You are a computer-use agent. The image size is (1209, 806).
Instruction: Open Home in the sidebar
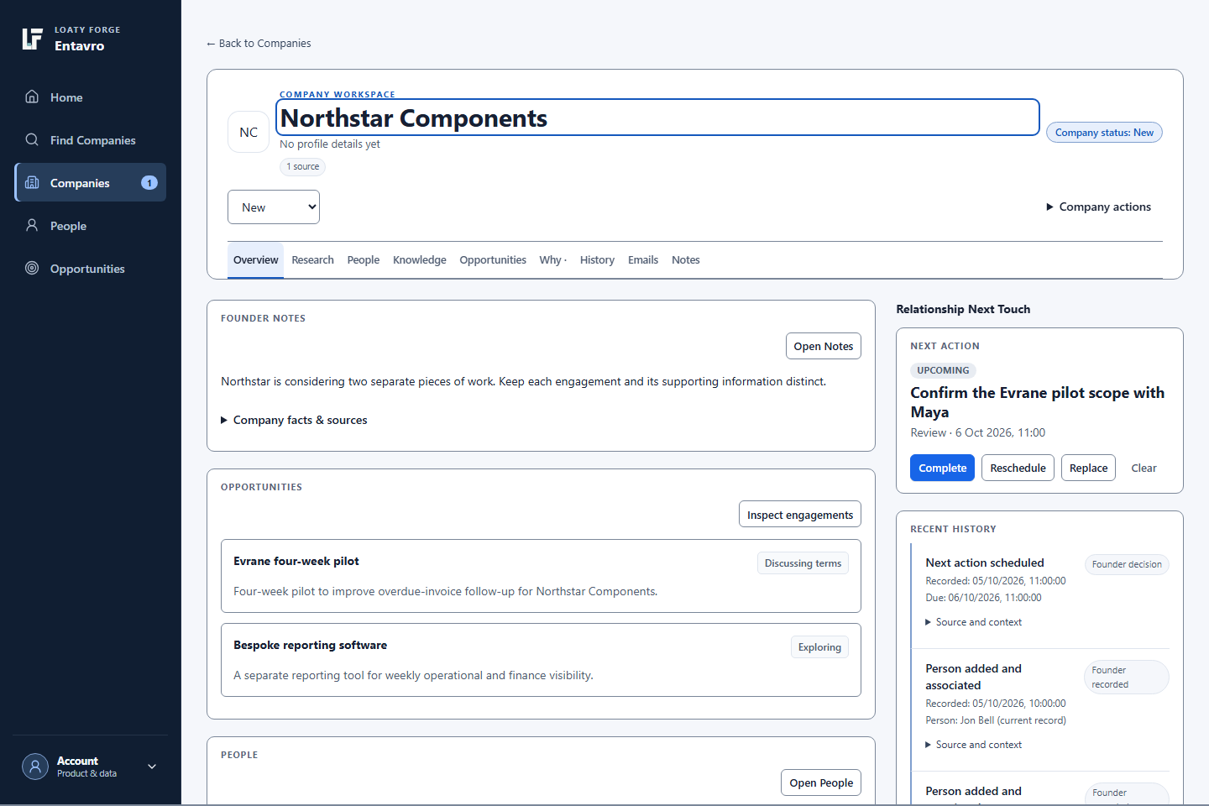[91, 97]
